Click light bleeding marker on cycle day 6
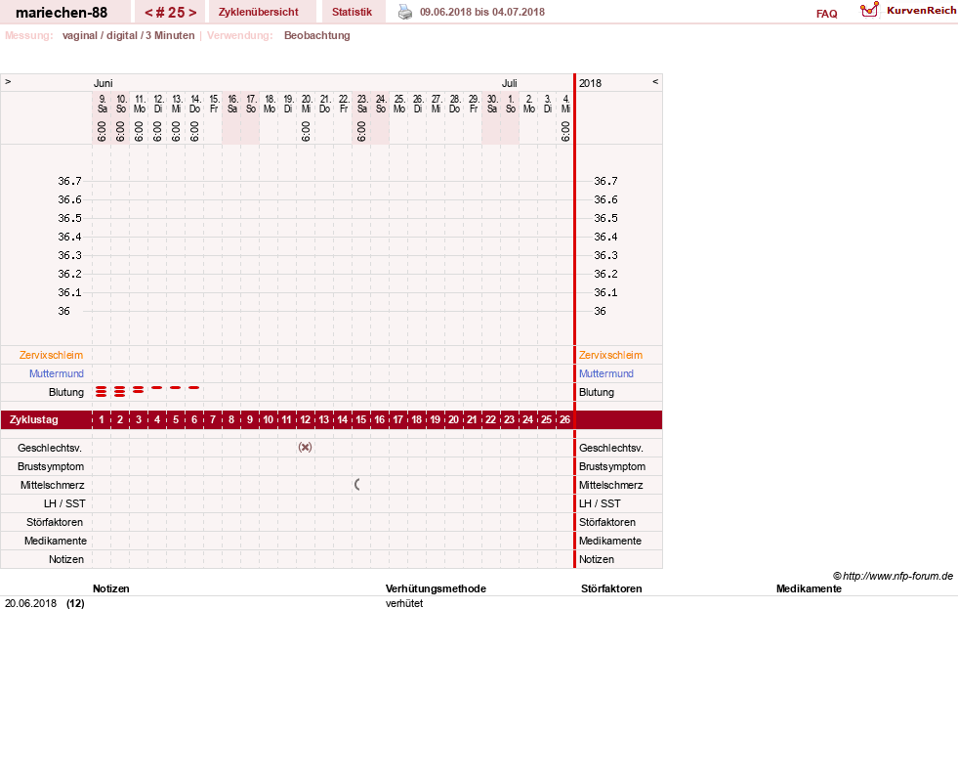The width and height of the screenshot is (958, 783). pos(193,387)
